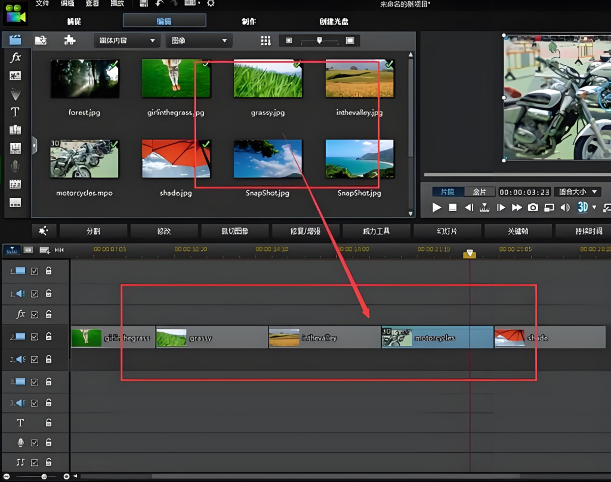Open the Title room T icon
The width and height of the screenshot is (611, 482).
point(16,112)
